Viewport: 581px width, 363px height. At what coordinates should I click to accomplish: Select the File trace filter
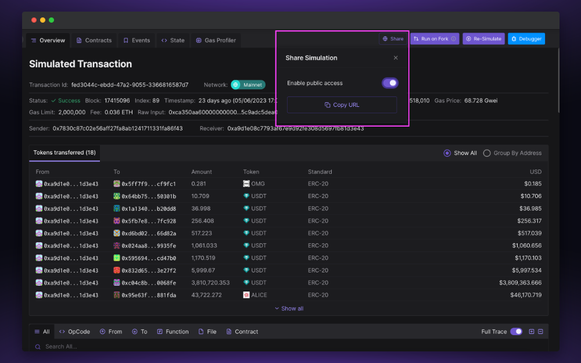tap(207, 331)
